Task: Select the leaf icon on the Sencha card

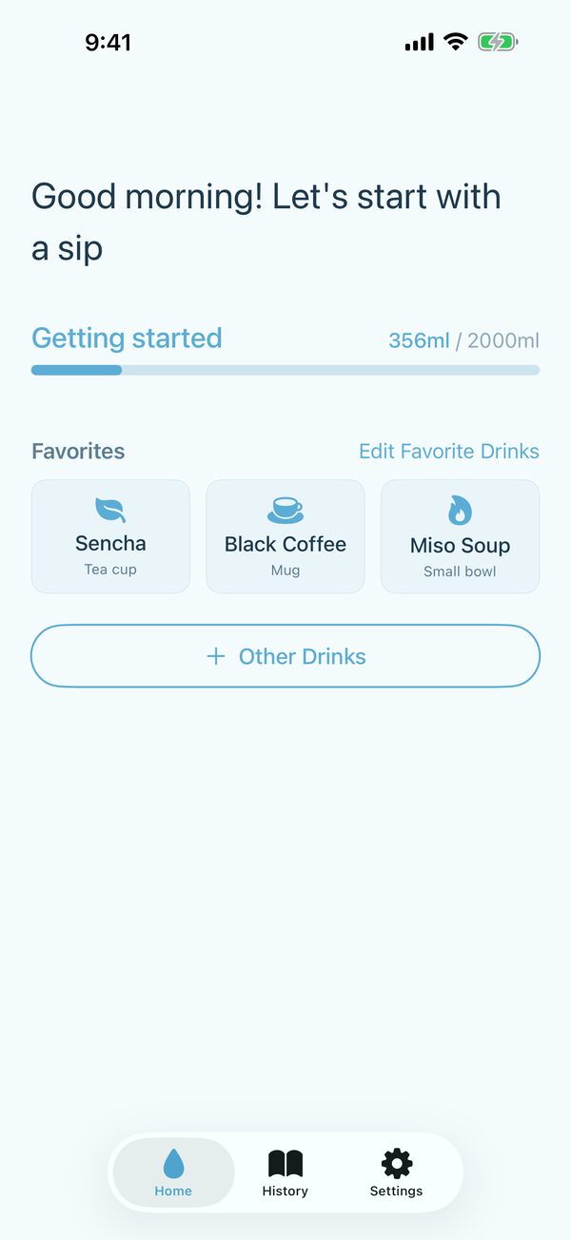Action: click(110, 510)
